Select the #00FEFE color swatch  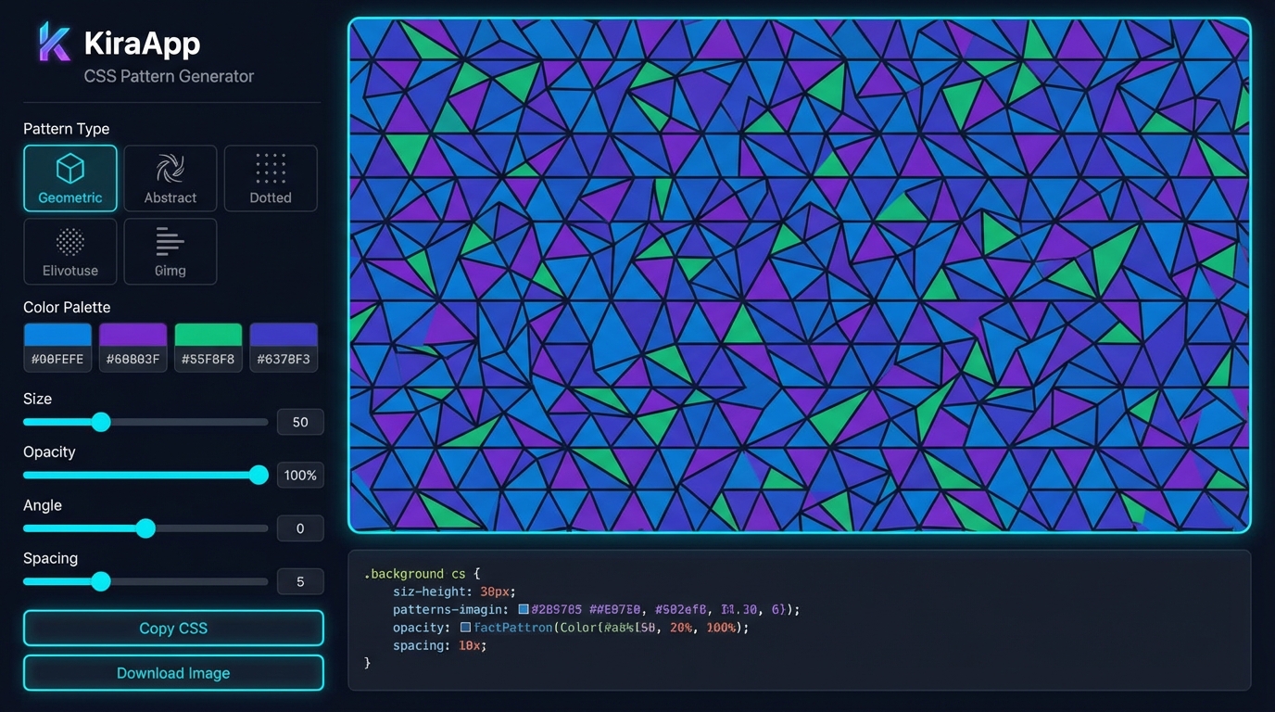[57, 347]
